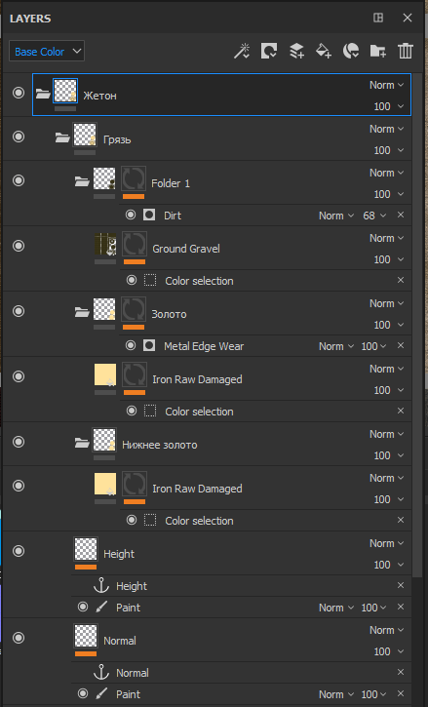Click the Iron Raw Damaged thumbnail in Золото
Viewport: 428px width, 707px height.
[105, 374]
